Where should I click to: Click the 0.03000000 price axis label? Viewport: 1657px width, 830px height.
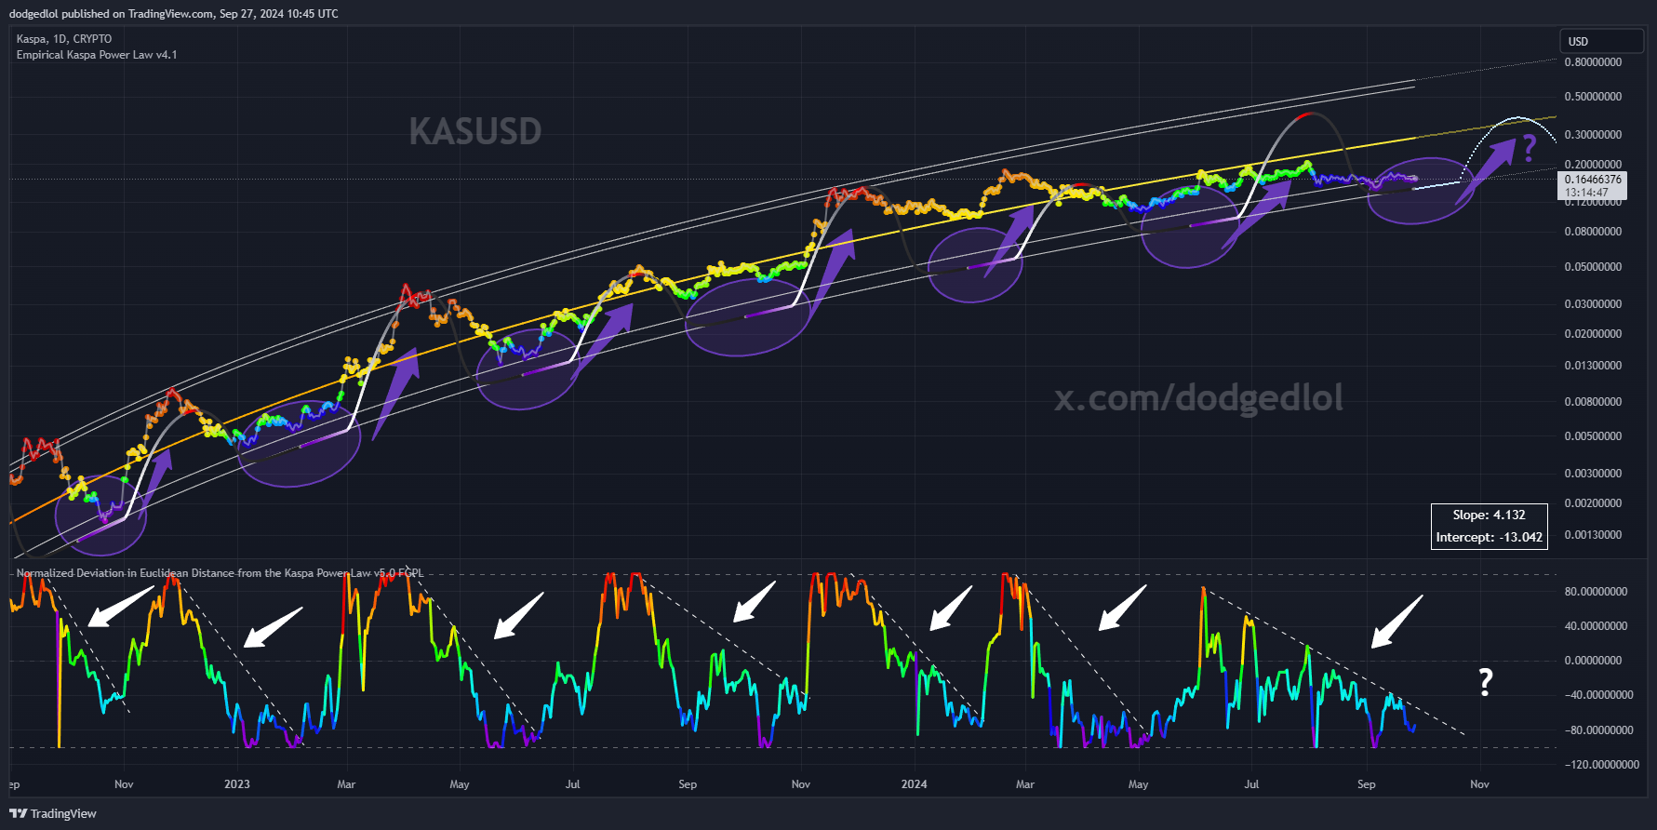pos(1593,304)
